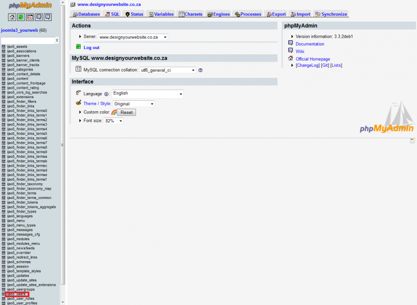417x305 pixels.
Task: Open the Server selection dropdown
Action: pyautogui.click(x=133, y=37)
